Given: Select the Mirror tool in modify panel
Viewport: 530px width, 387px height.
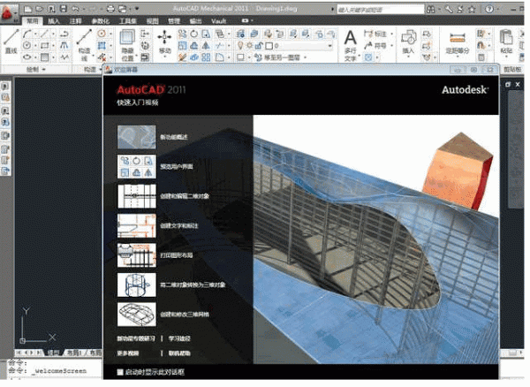Looking at the screenshot, I should pos(206,45).
